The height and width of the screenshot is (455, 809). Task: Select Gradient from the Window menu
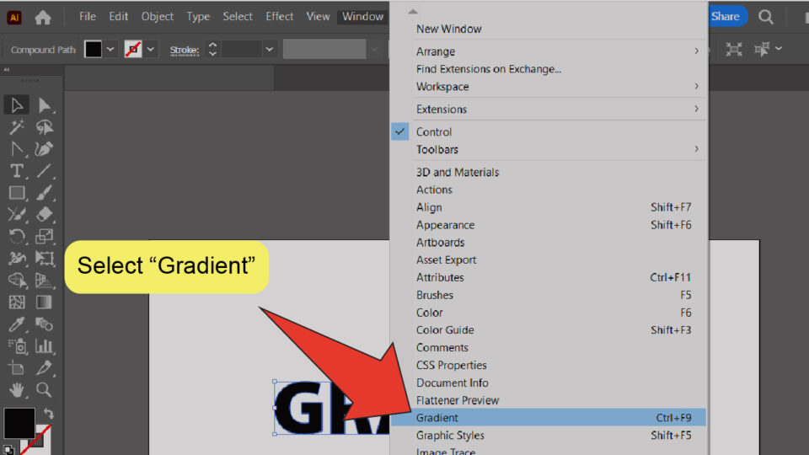[437, 418]
